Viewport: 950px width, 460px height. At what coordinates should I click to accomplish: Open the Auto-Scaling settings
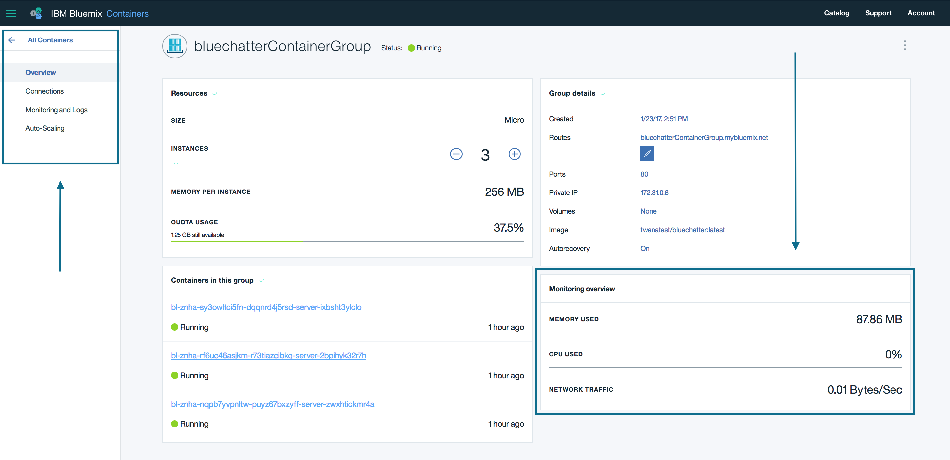point(46,128)
